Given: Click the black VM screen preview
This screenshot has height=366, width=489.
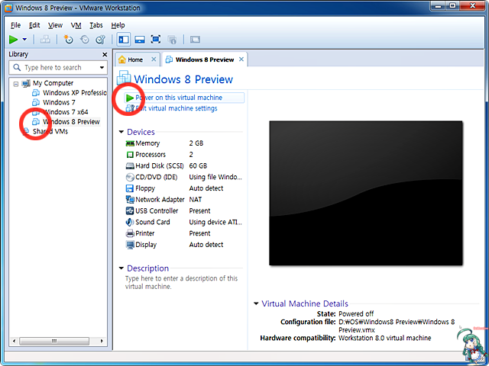Looking at the screenshot, I should (366, 193).
